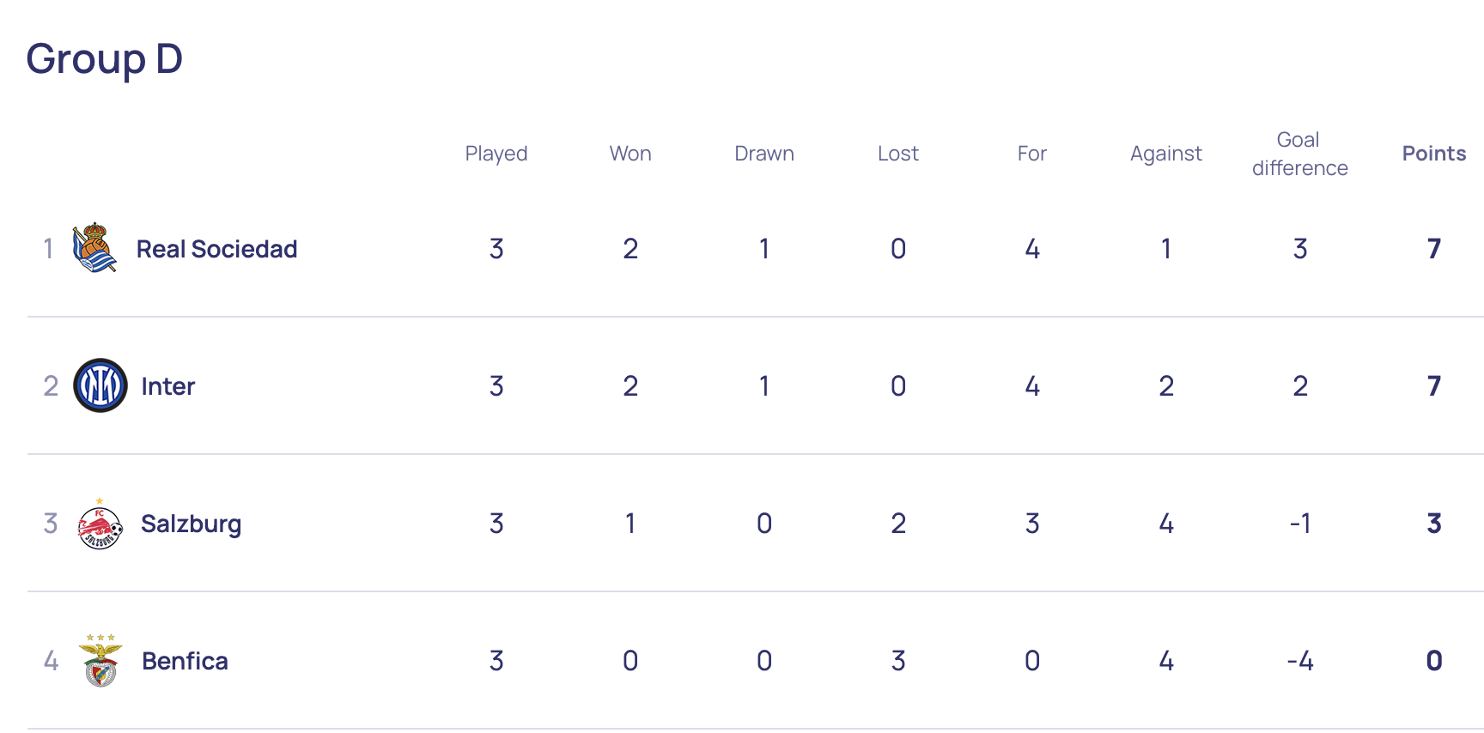This screenshot has height=733, width=1484.
Task: Click the Goal difference column header
Action: tap(1299, 154)
